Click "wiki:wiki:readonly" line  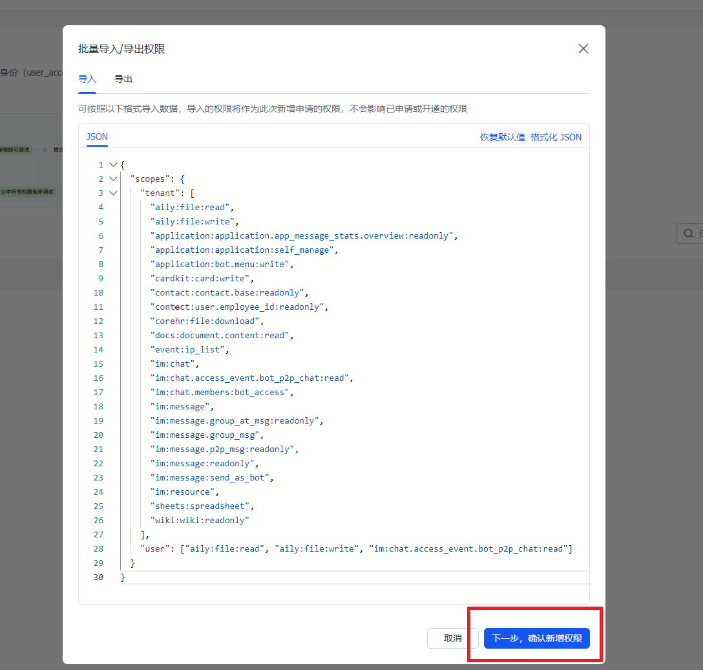click(200, 521)
